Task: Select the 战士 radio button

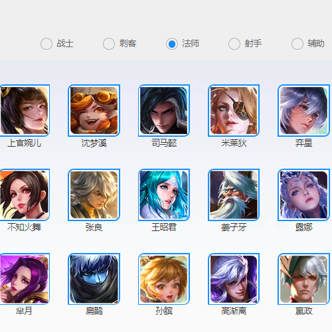Action: point(46,44)
